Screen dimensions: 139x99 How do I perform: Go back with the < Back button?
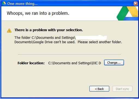point(99,89)
